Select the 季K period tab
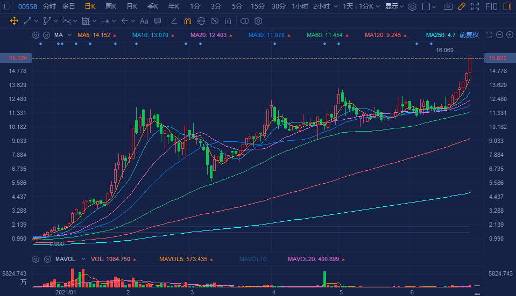 pos(153,6)
